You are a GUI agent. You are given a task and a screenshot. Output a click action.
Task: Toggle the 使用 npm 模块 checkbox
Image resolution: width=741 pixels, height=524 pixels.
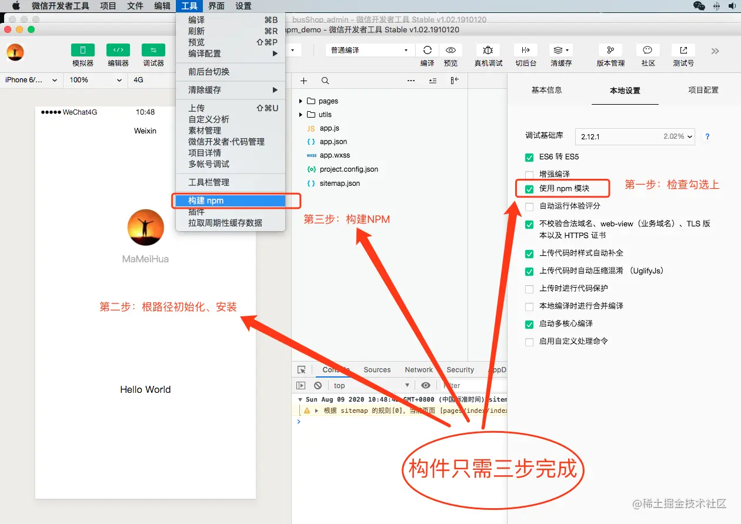529,189
